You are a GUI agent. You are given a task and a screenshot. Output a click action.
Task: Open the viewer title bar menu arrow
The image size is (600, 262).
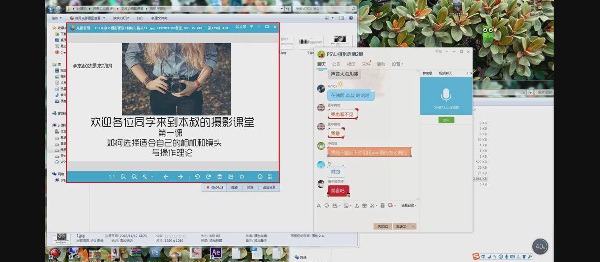point(252,27)
